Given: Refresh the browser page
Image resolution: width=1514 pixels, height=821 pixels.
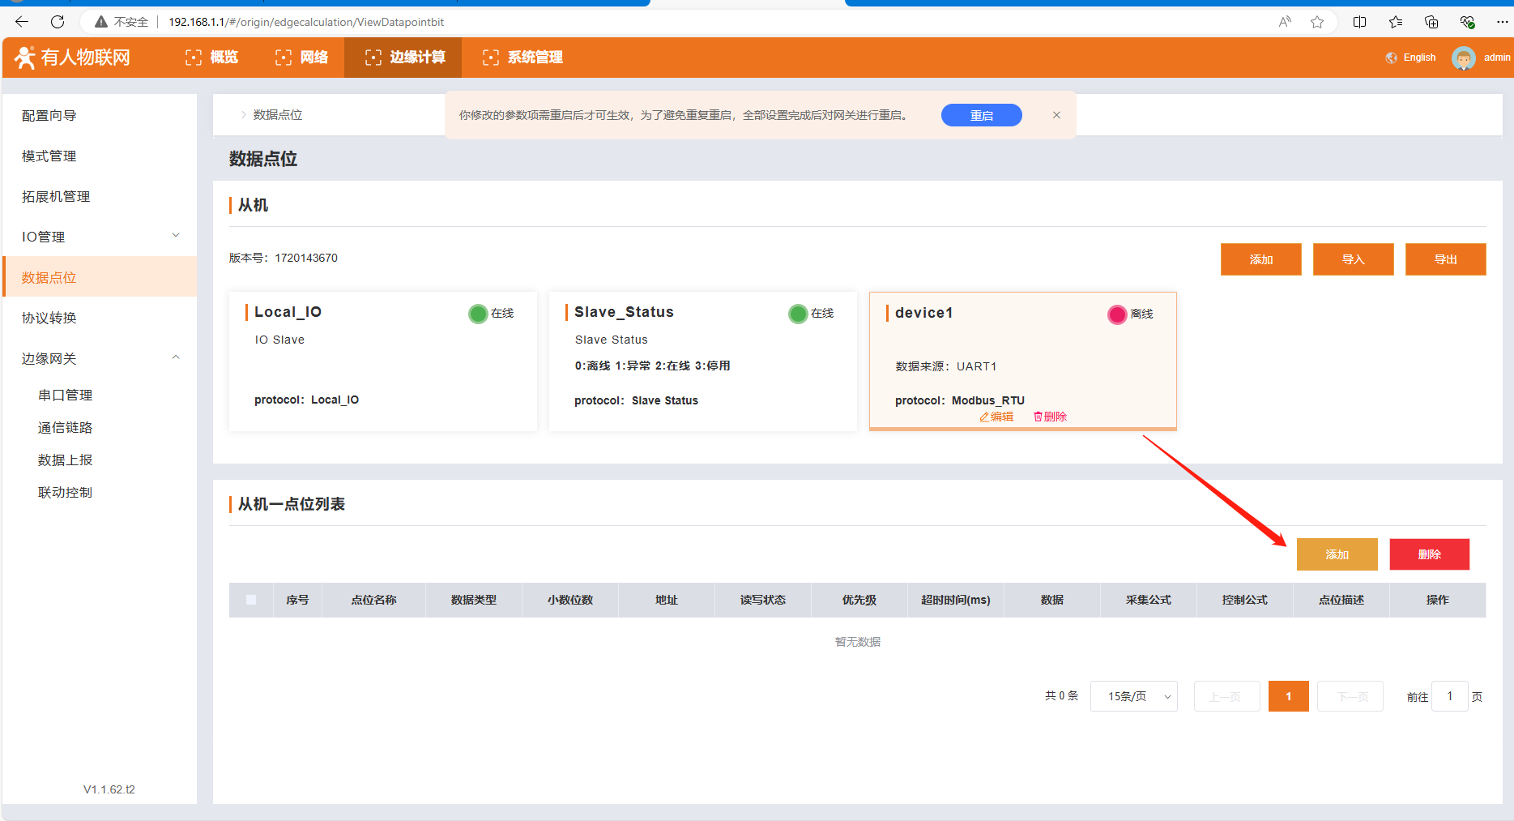Looking at the screenshot, I should 58,22.
